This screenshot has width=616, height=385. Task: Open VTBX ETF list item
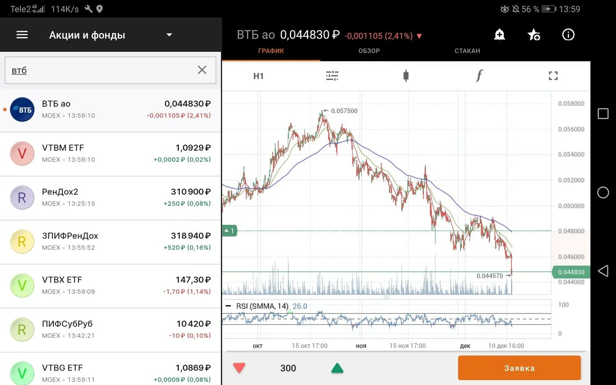tap(110, 286)
